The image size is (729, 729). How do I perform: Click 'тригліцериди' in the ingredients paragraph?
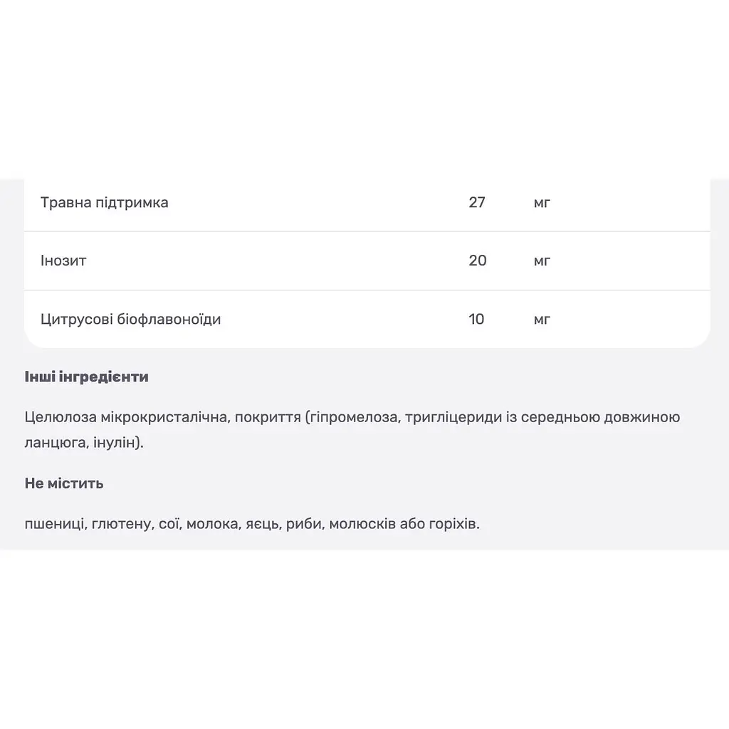coord(453,417)
